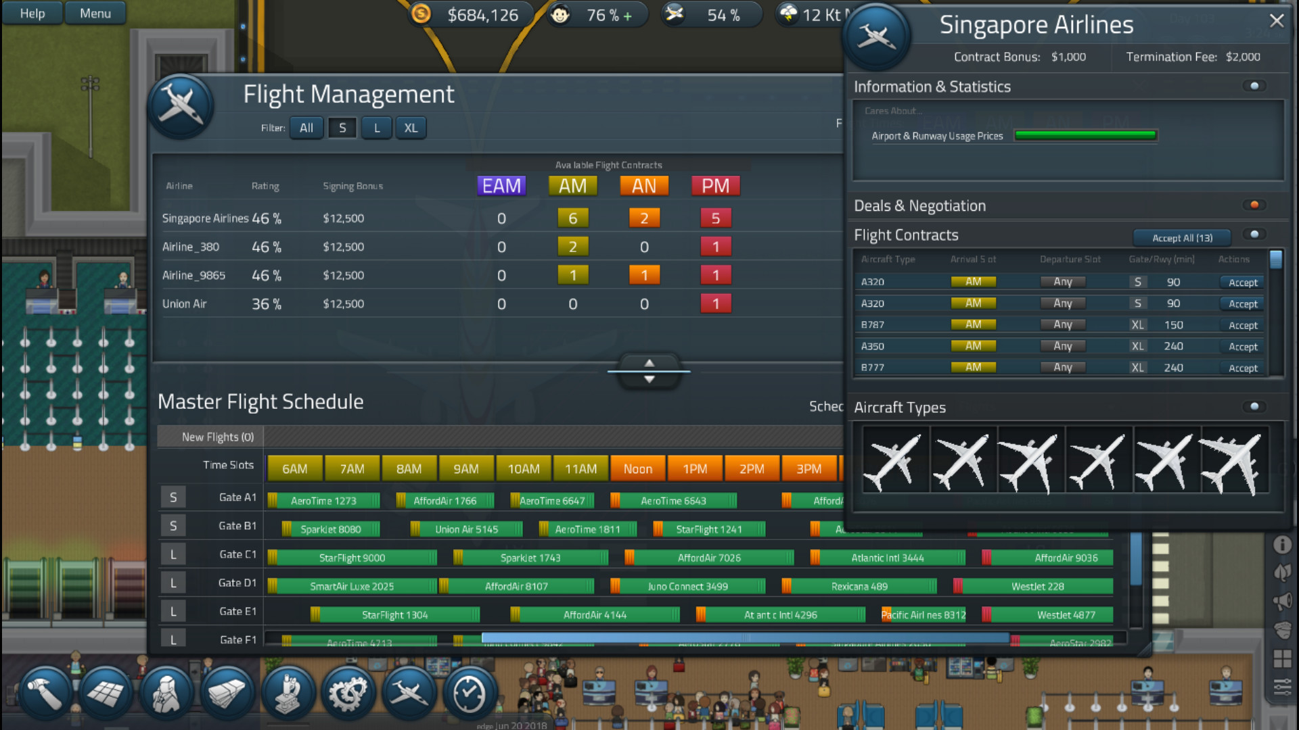
Task: Select the first aircraft type thumbnail
Action: coord(895,460)
